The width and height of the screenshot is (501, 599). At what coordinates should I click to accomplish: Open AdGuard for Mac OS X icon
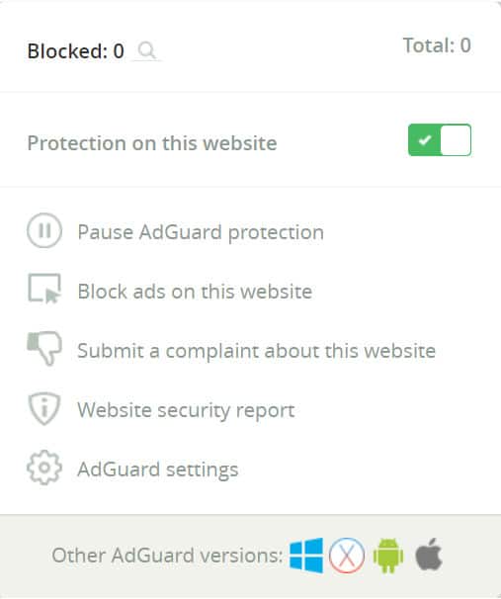coord(347,556)
